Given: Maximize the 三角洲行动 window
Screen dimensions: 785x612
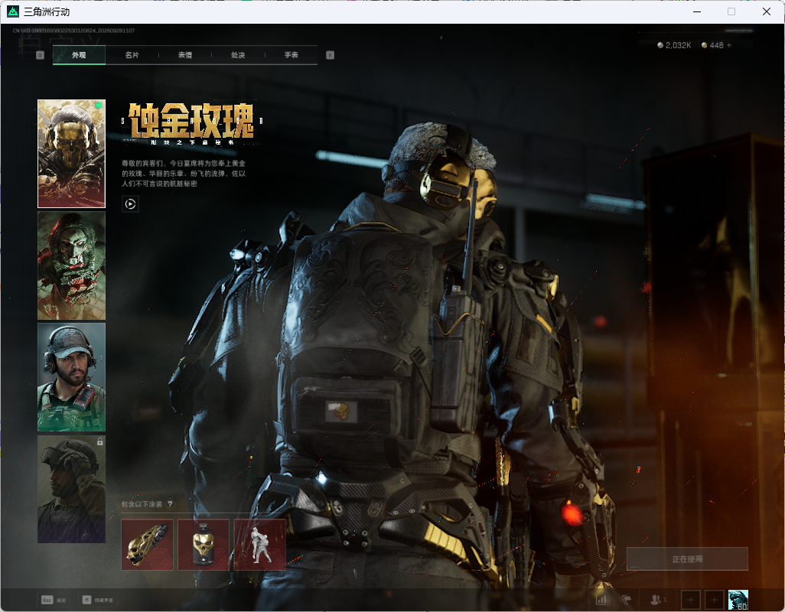Looking at the screenshot, I should click(x=731, y=11).
